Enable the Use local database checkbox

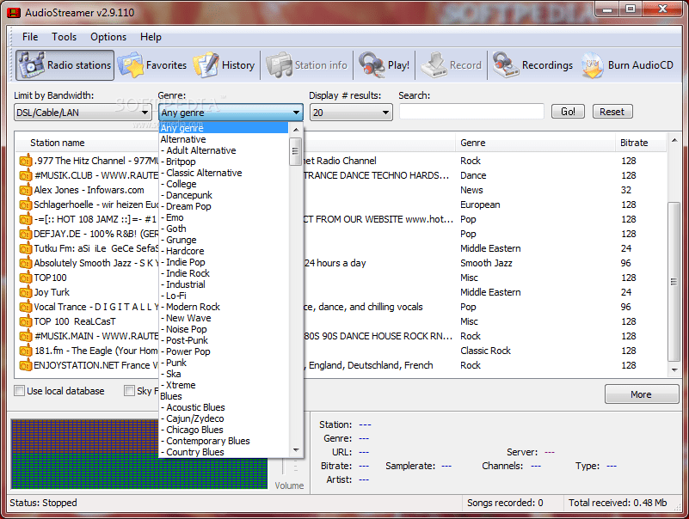point(19,390)
